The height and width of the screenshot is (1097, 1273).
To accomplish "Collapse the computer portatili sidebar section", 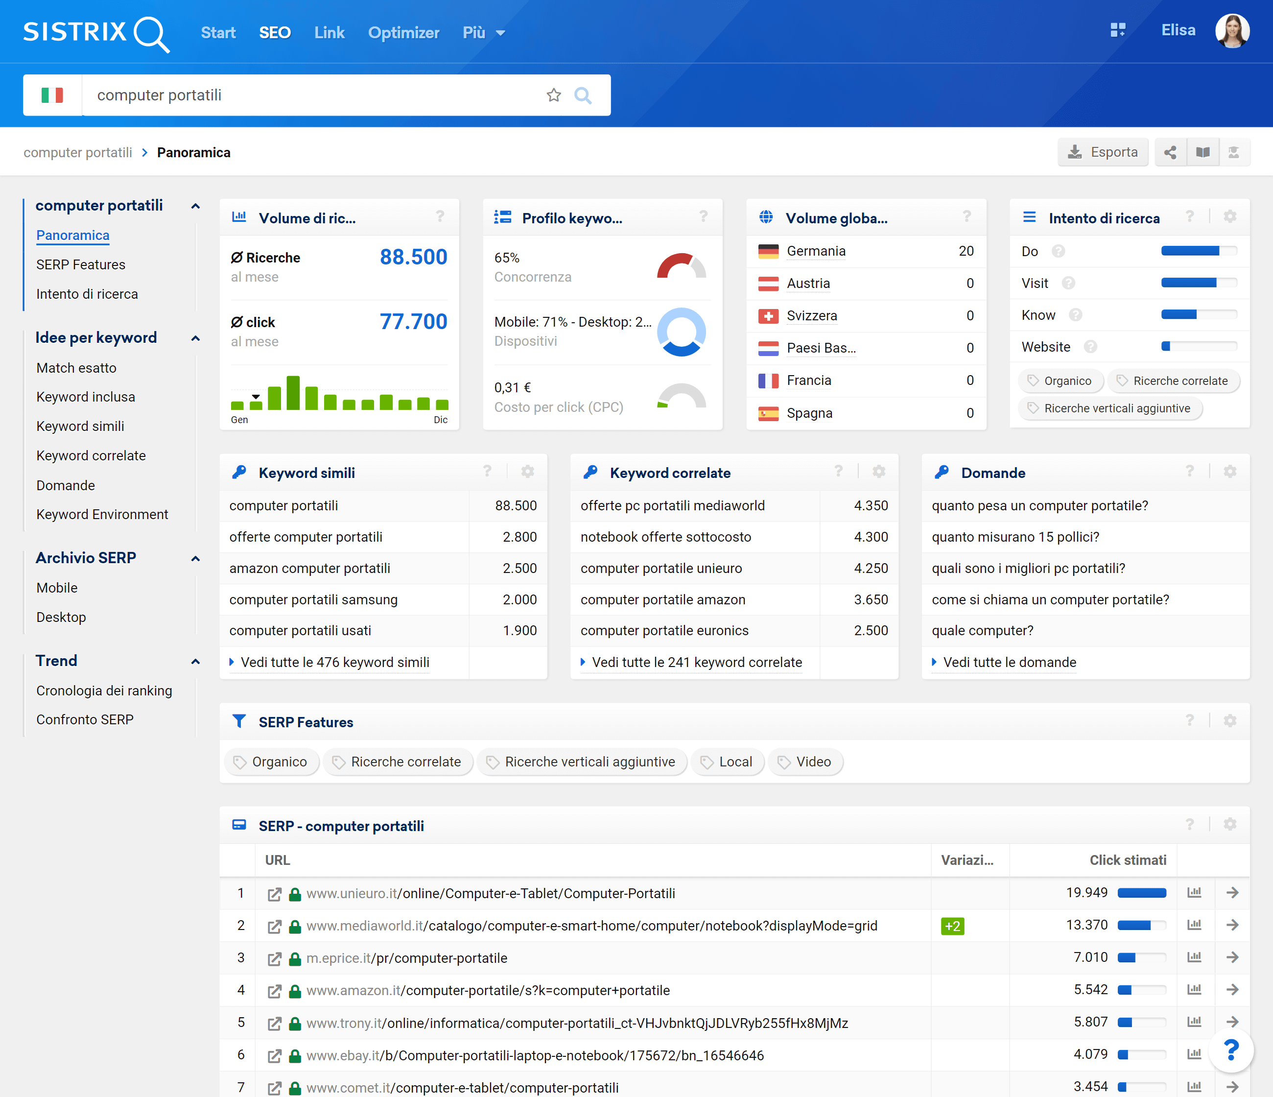I will pos(195,207).
